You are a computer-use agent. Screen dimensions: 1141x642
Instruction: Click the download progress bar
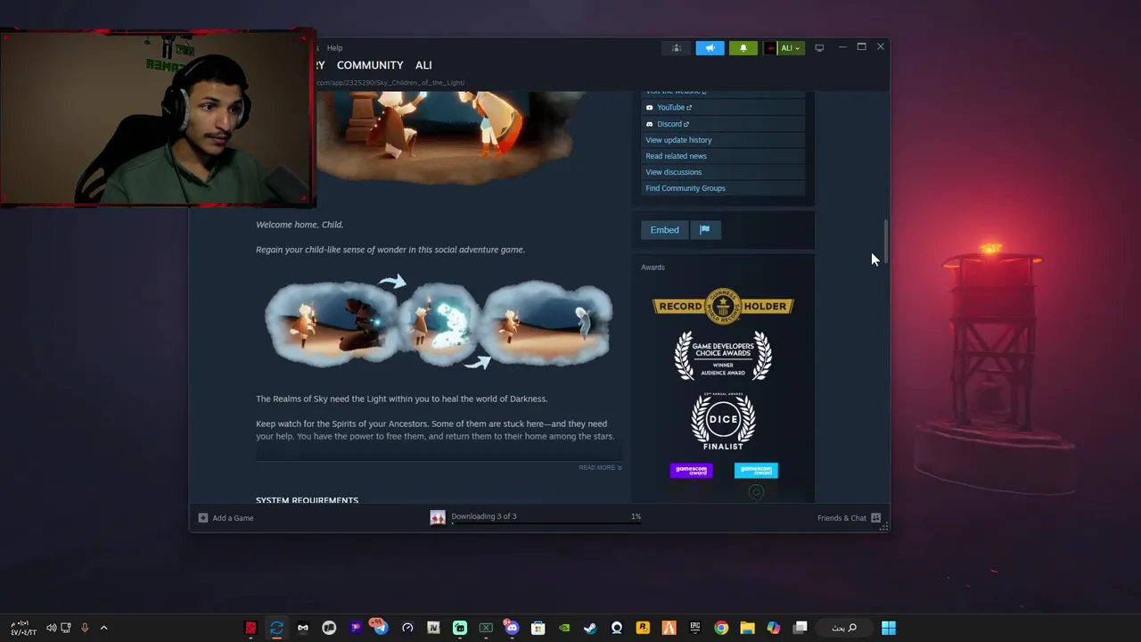pos(546,523)
